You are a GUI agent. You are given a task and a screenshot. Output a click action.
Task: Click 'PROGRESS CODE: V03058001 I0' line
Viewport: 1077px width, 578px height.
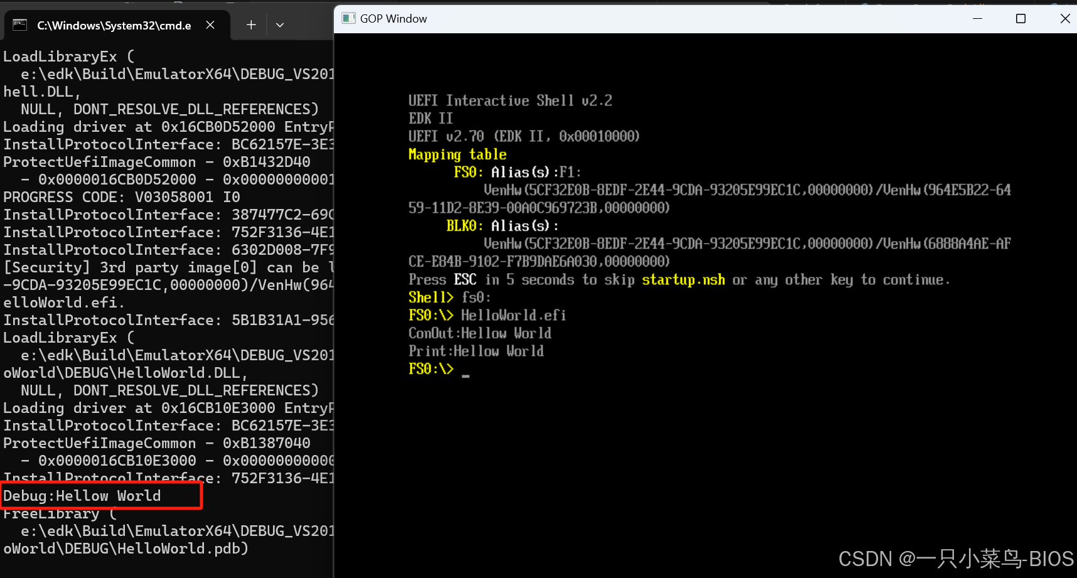(122, 197)
